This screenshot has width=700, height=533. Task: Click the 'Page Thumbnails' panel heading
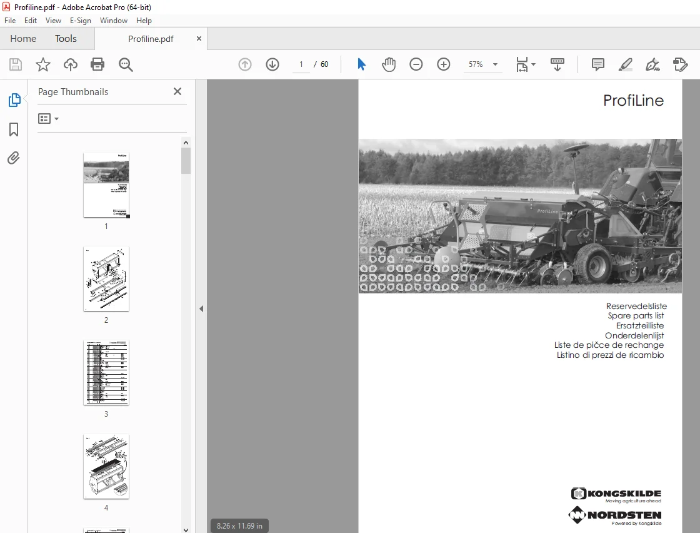point(73,91)
